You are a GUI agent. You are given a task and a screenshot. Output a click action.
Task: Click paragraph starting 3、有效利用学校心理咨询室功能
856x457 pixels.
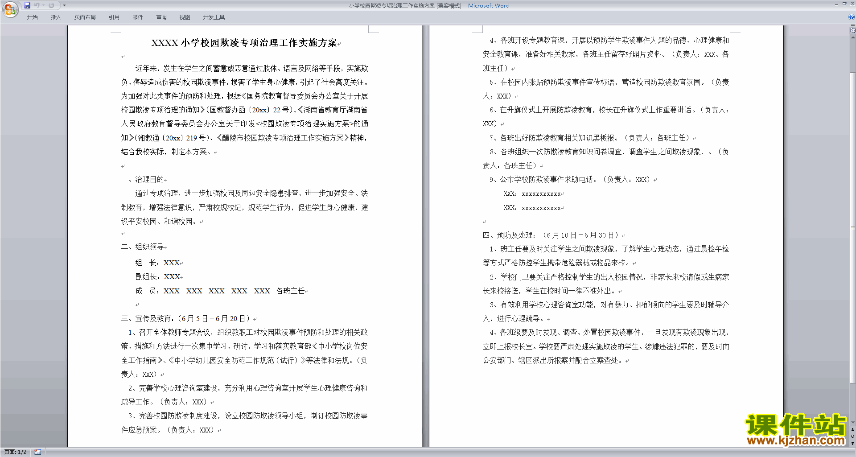(605, 312)
